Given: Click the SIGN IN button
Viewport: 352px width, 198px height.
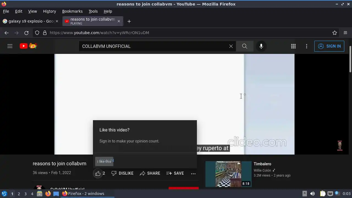Looking at the screenshot, I should tap(329, 46).
